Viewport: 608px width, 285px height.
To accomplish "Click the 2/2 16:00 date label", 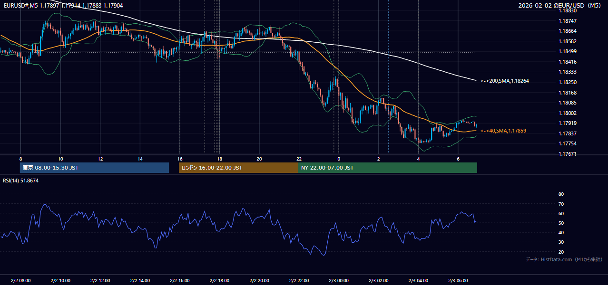I will (x=179, y=281).
